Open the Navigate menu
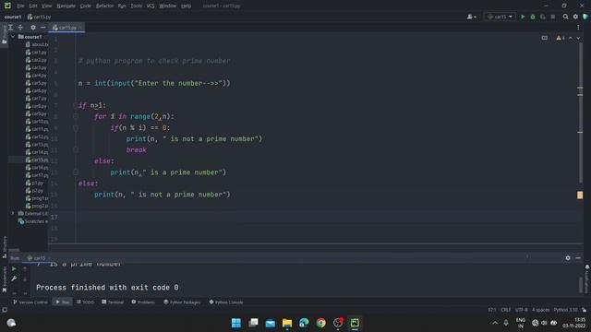Screen dimensions: 591x332 coord(66,6)
